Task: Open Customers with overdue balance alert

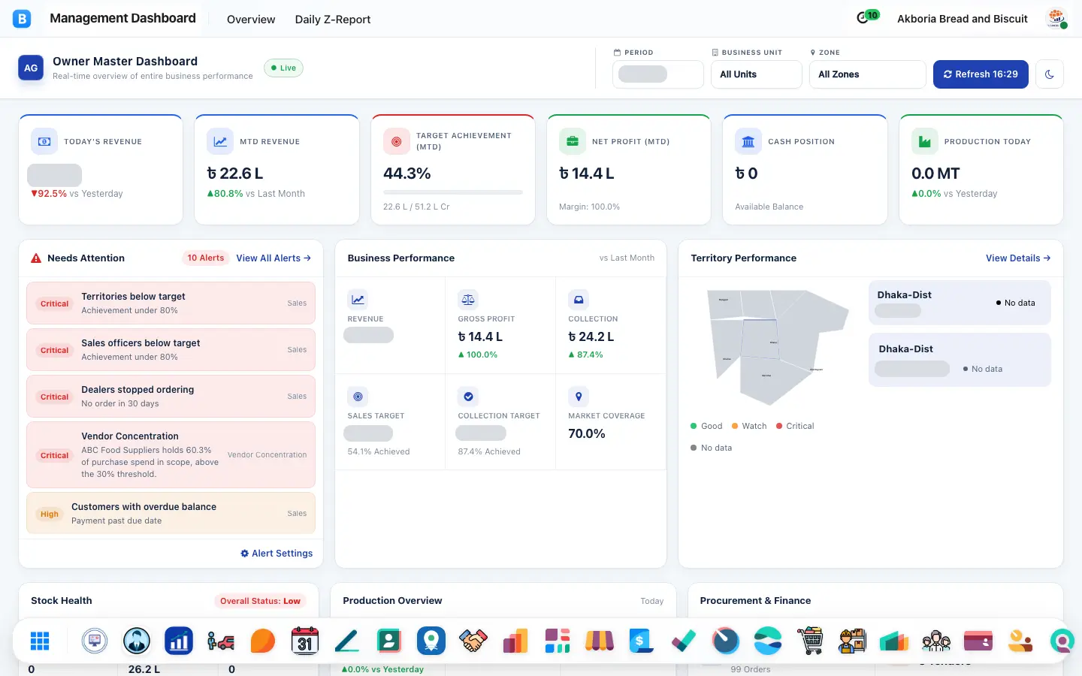Action: coord(171,514)
